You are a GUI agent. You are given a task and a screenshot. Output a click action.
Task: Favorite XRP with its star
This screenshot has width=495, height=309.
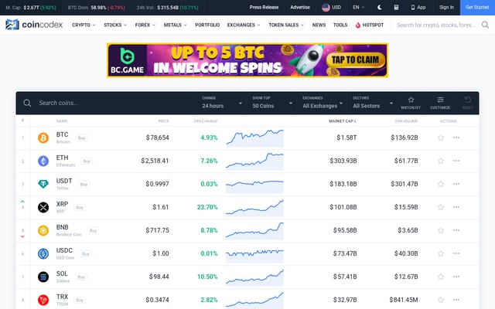click(x=441, y=207)
